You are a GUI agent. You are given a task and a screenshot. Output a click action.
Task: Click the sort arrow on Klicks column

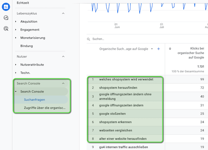point(170,48)
